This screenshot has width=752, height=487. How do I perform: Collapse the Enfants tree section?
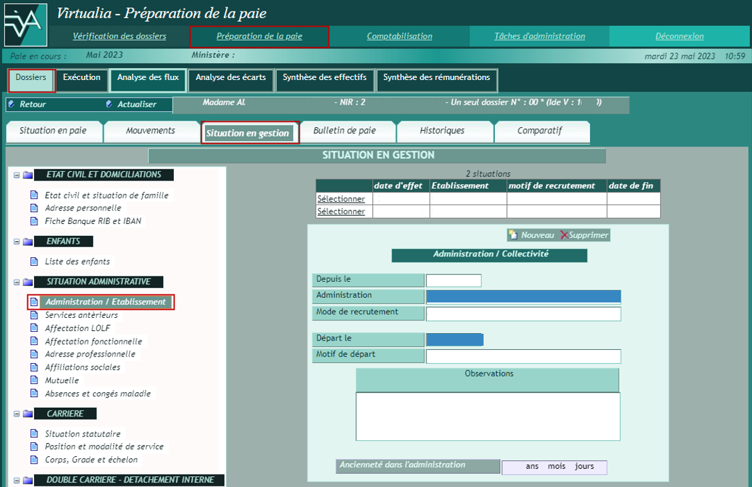coord(17,241)
